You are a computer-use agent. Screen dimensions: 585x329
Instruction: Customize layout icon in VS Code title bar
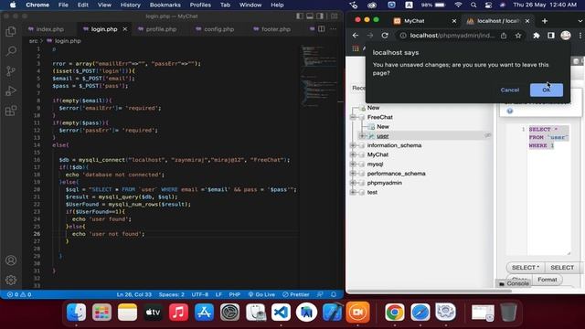pos(335,16)
